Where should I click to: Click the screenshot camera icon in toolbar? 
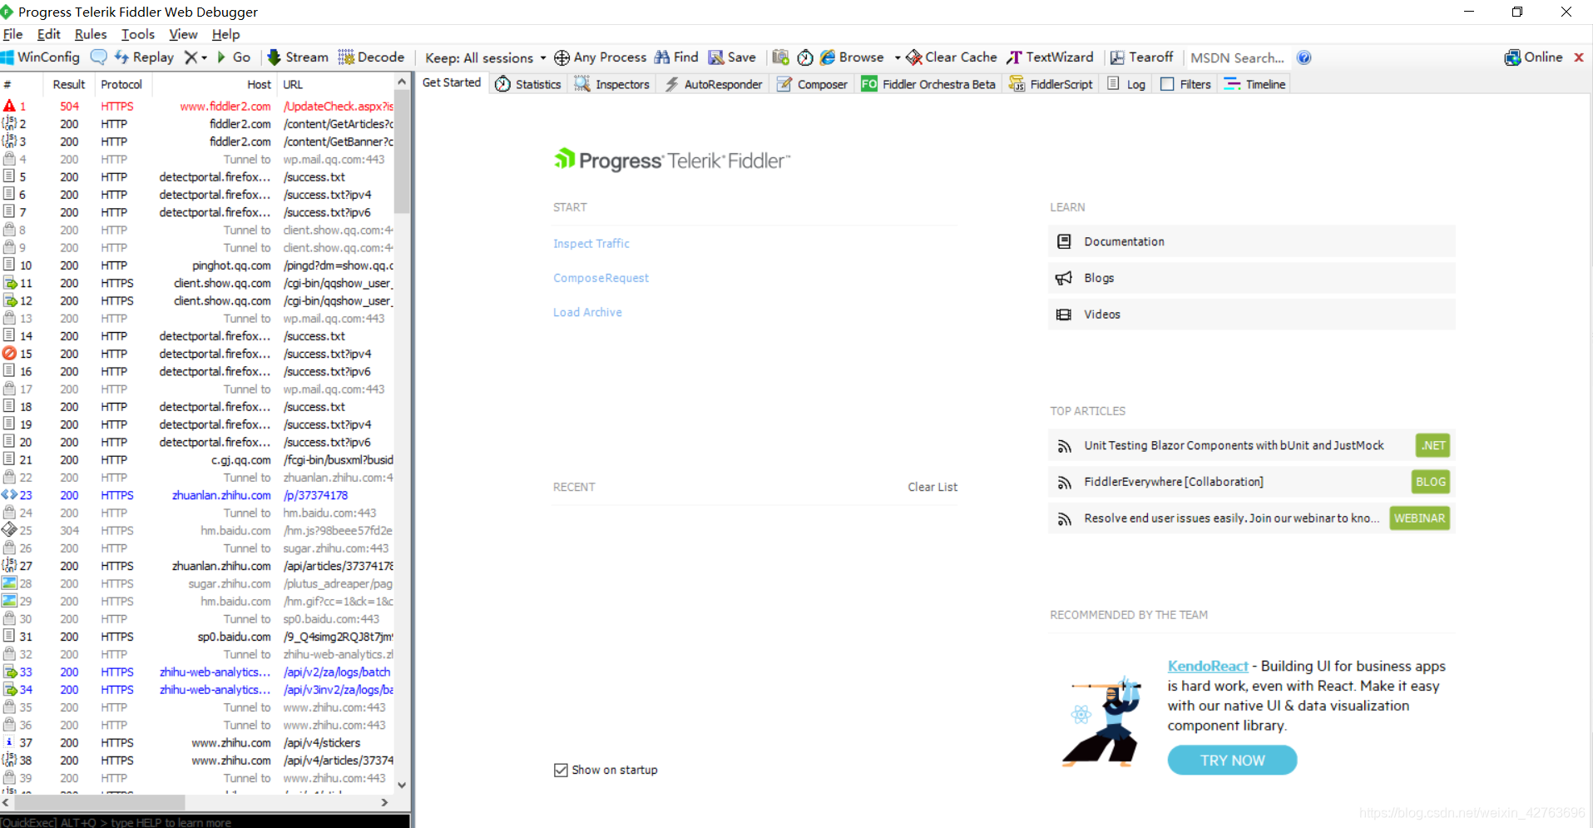coord(780,57)
